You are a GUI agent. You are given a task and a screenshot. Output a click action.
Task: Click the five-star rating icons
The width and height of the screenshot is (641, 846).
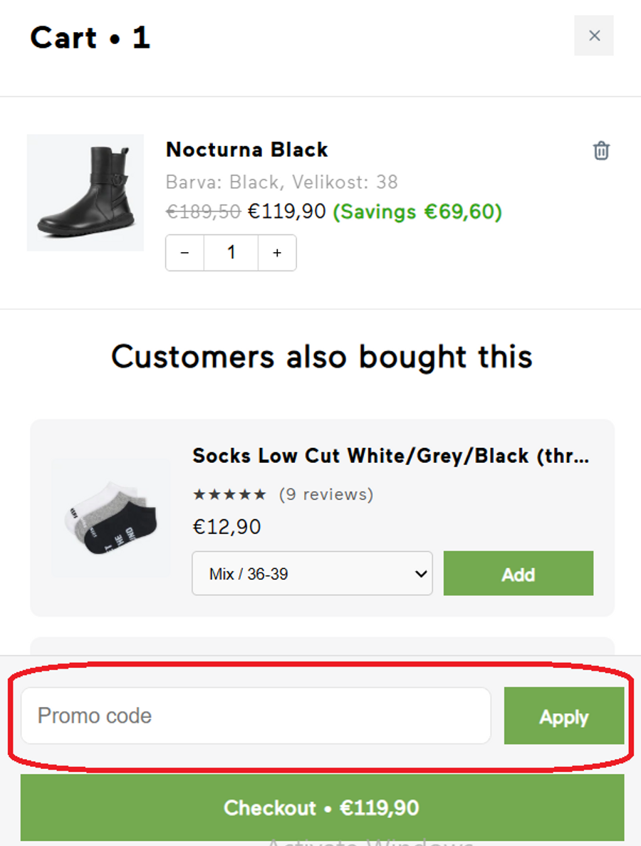click(229, 494)
